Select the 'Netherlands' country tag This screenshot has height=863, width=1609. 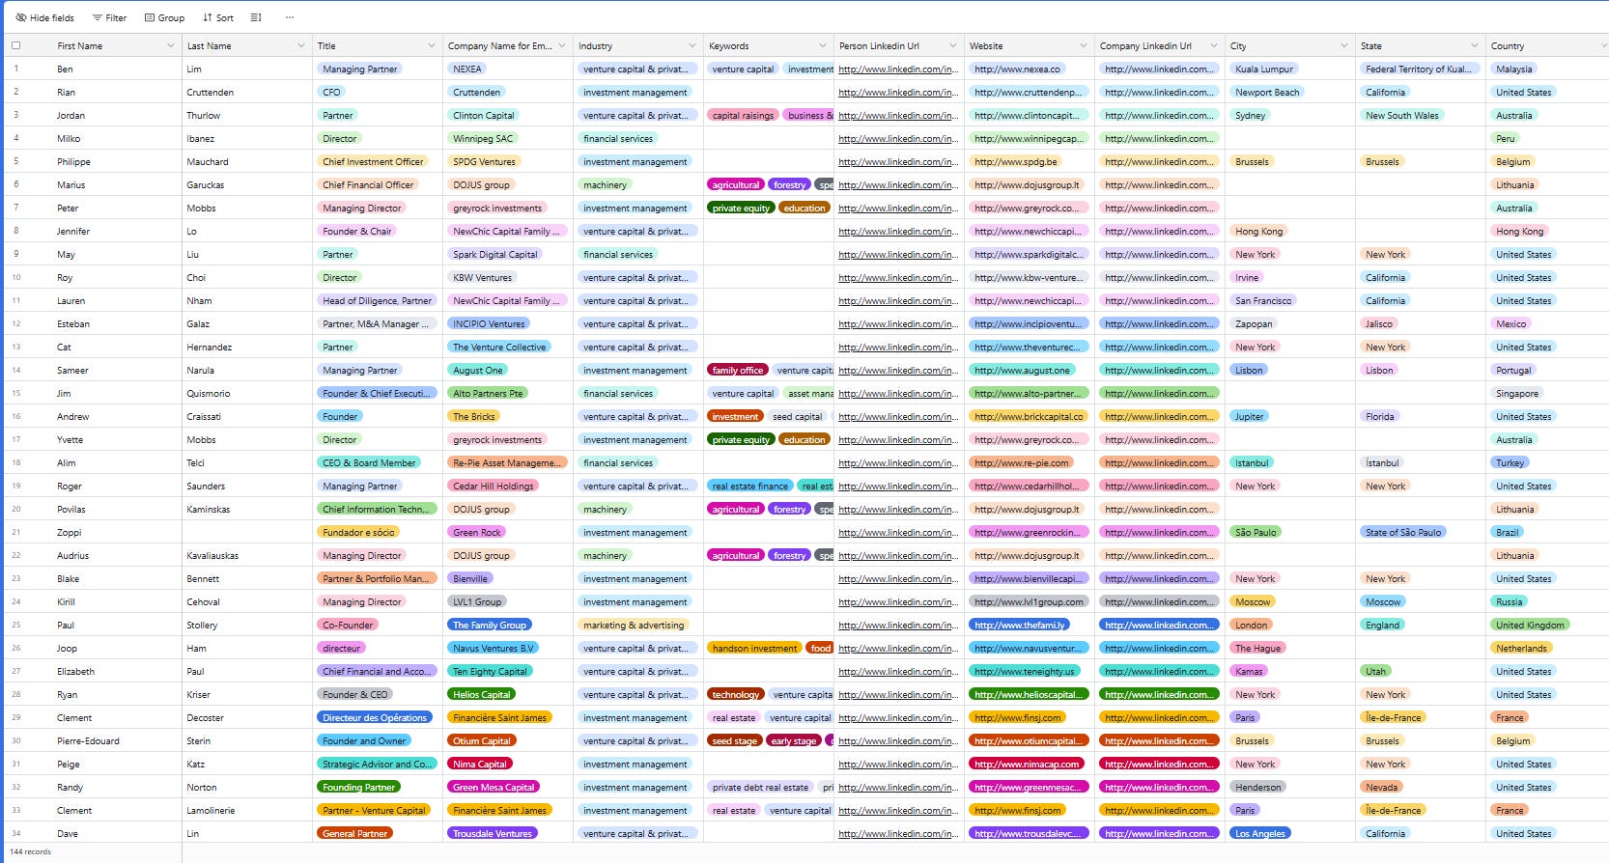pos(1521,649)
